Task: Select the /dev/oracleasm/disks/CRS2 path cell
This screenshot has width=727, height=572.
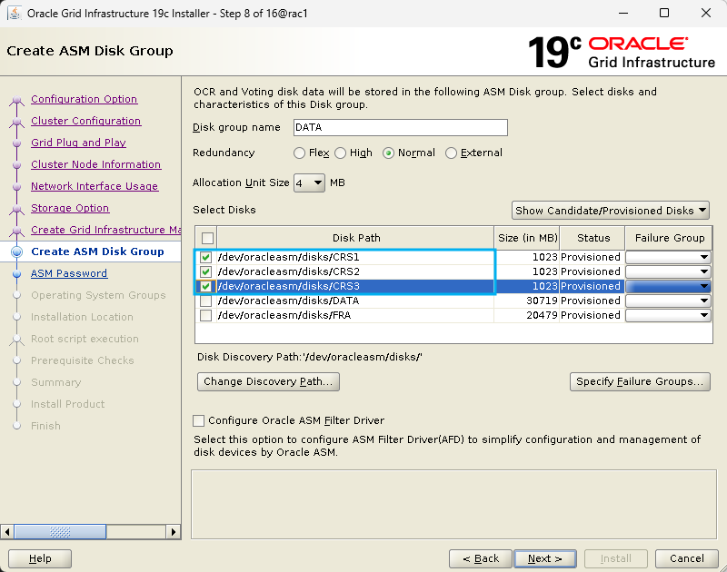Action: click(x=355, y=271)
